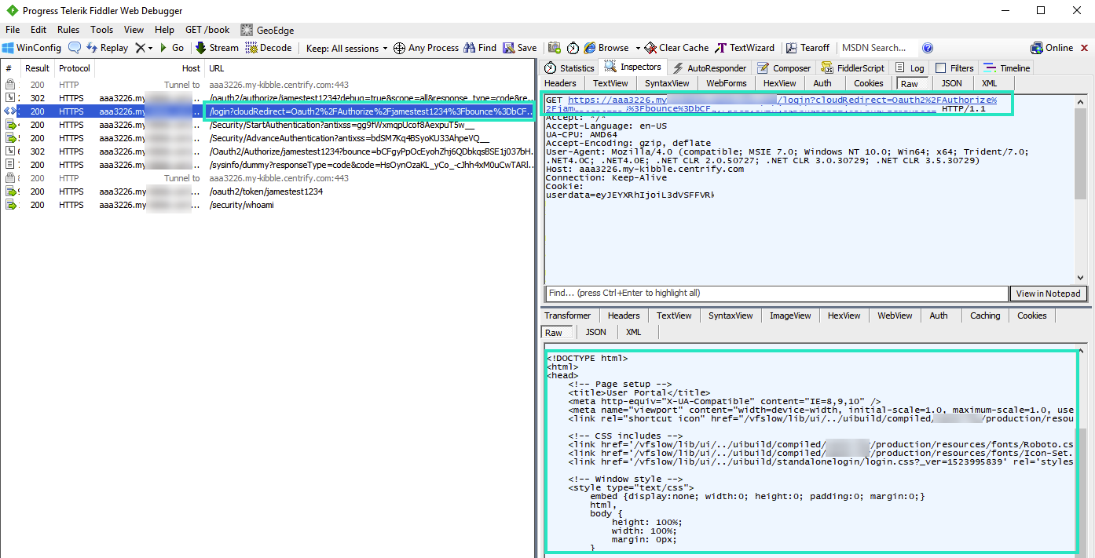The height and width of the screenshot is (558, 1095).
Task: Open the Log tab
Action: click(910, 68)
